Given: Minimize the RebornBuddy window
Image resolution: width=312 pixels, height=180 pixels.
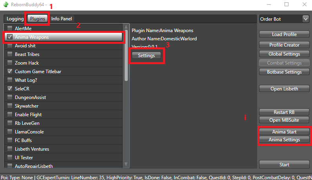Looking at the screenshot, I should coord(269,4).
